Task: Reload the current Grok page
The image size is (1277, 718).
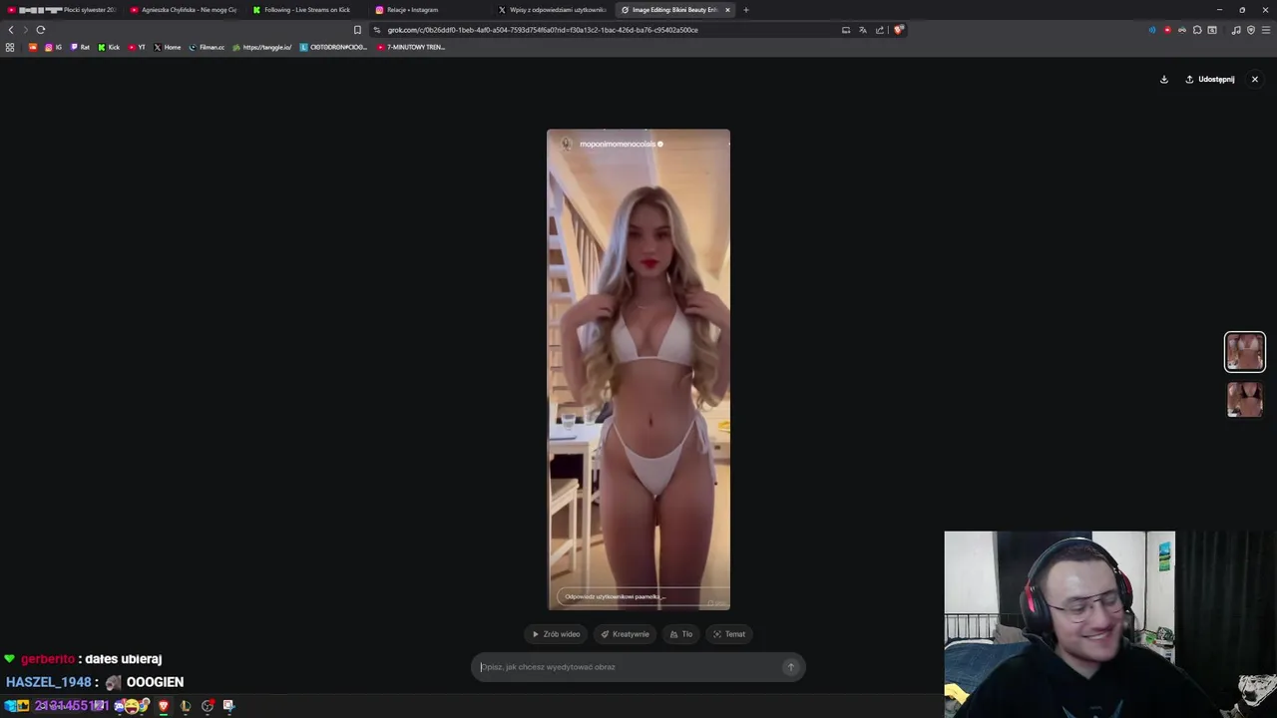Action: [x=41, y=30]
